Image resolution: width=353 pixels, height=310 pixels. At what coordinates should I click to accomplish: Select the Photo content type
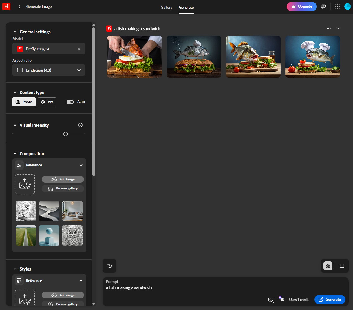tap(24, 102)
